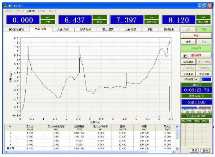Switch to the 力量-时间 tab
Screen dimensions: 215x157
[63, 29]
